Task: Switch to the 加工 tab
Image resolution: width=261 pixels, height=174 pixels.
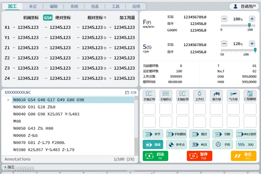Action: (x=12, y=6)
